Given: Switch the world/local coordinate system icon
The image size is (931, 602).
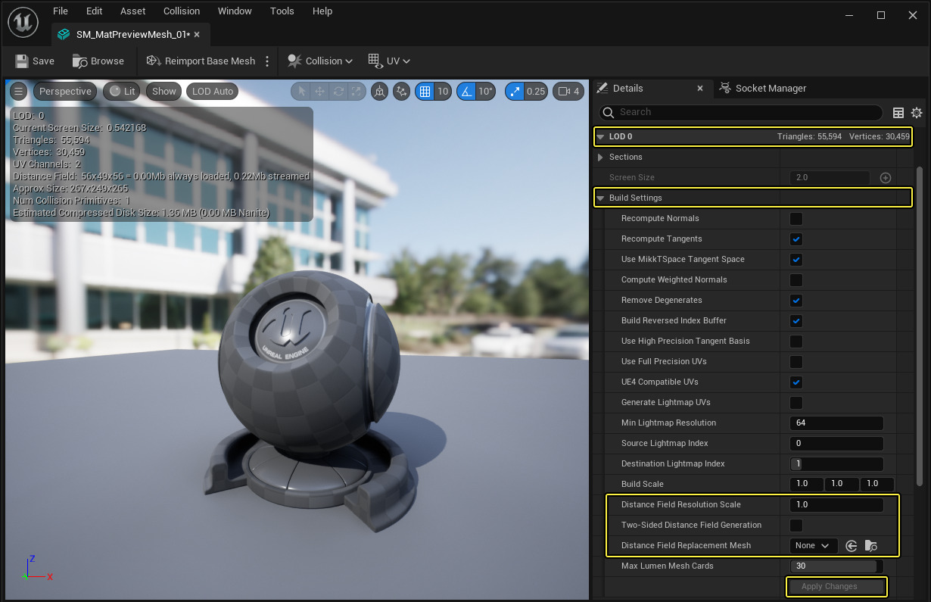Looking at the screenshot, I should pyautogui.click(x=380, y=92).
